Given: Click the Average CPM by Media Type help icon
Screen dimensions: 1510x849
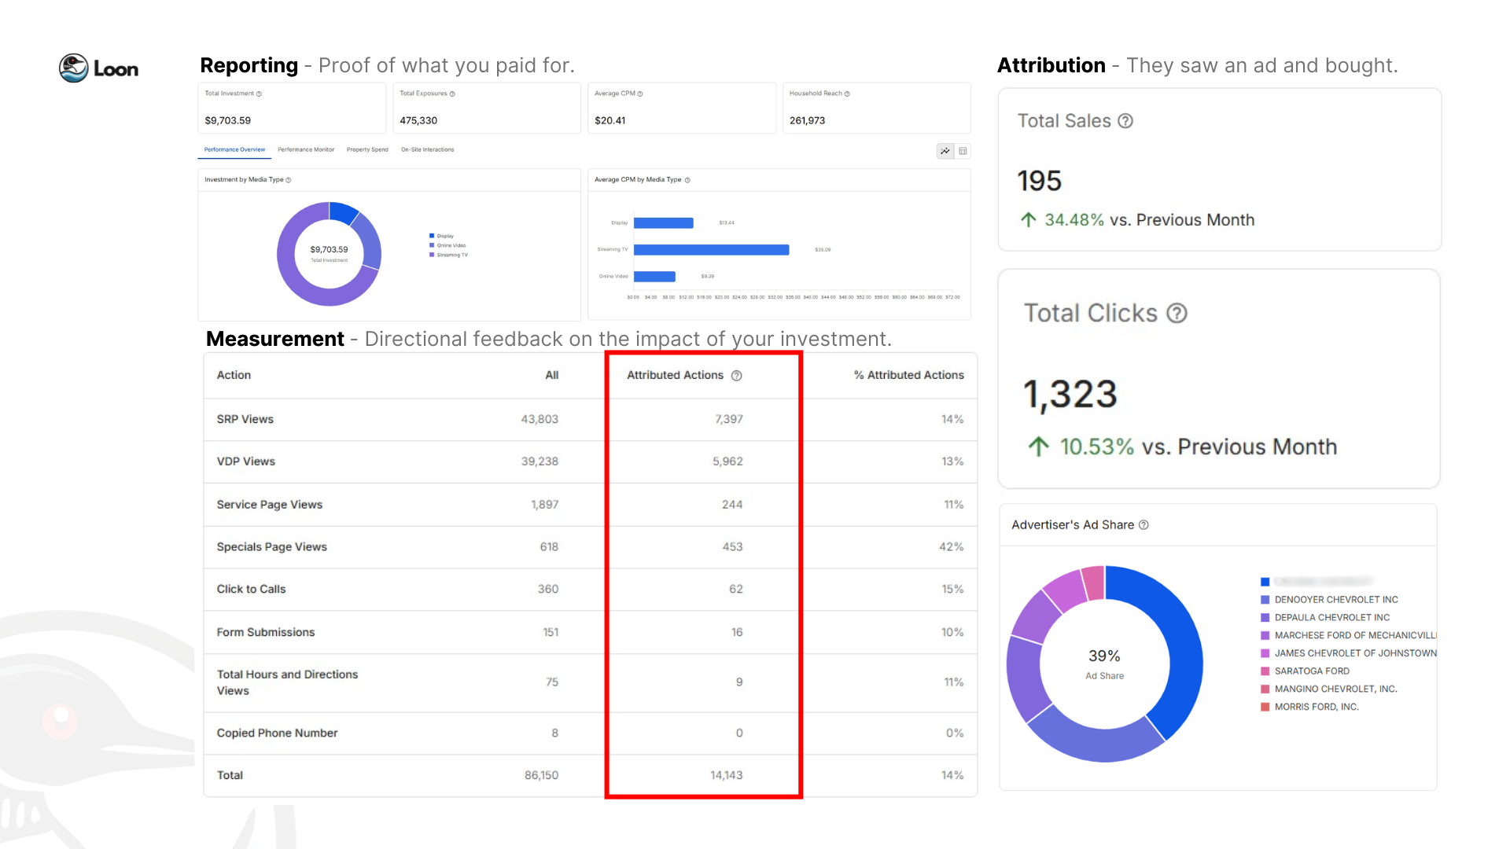Looking at the screenshot, I should 687,180.
